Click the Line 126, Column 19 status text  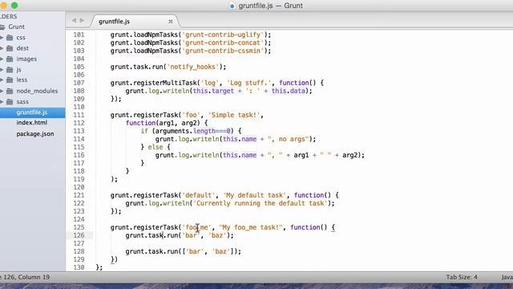pyautogui.click(x=25, y=277)
